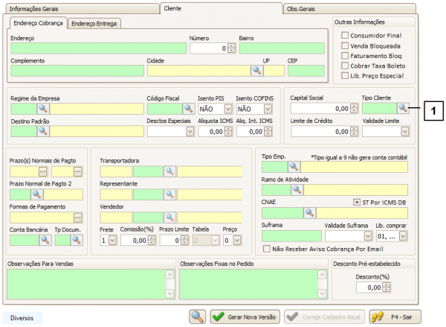Open the Ramo de Atividade lookup icon
Image resolution: width=446 pixels, height=327 pixels.
point(297,190)
